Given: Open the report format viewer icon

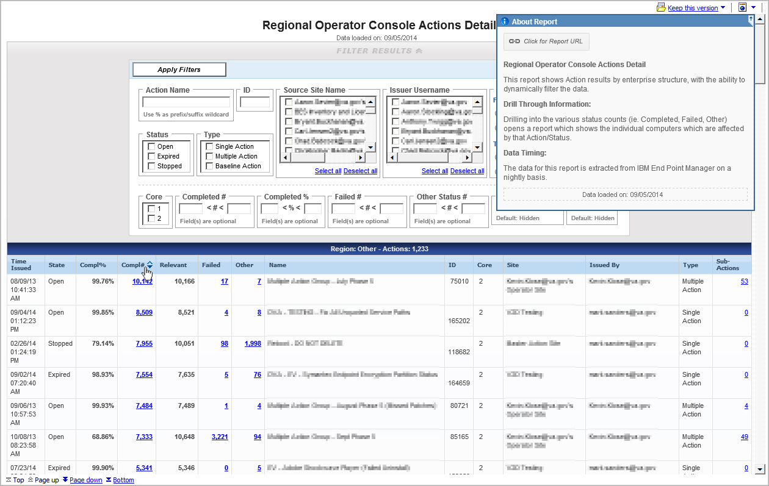Looking at the screenshot, I should [742, 7].
